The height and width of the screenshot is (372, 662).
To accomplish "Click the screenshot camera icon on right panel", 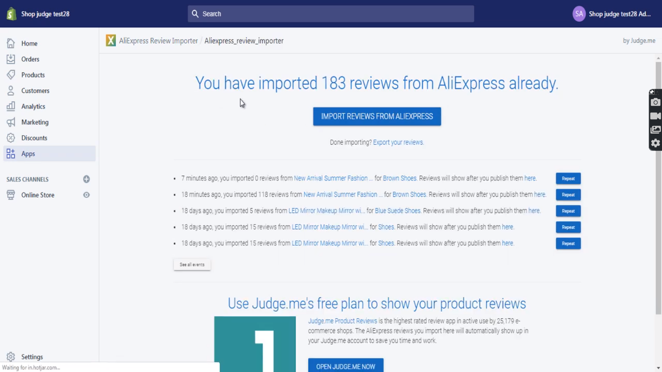I will tap(655, 103).
